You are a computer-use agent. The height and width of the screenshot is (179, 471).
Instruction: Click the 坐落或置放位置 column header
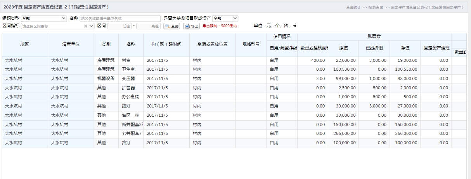(x=213, y=44)
